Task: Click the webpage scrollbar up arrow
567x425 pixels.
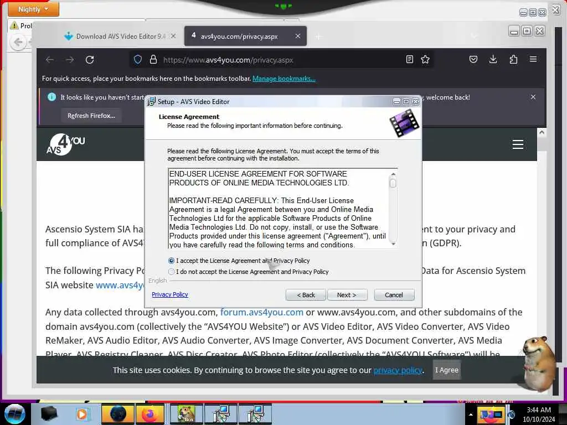Action: [x=542, y=132]
